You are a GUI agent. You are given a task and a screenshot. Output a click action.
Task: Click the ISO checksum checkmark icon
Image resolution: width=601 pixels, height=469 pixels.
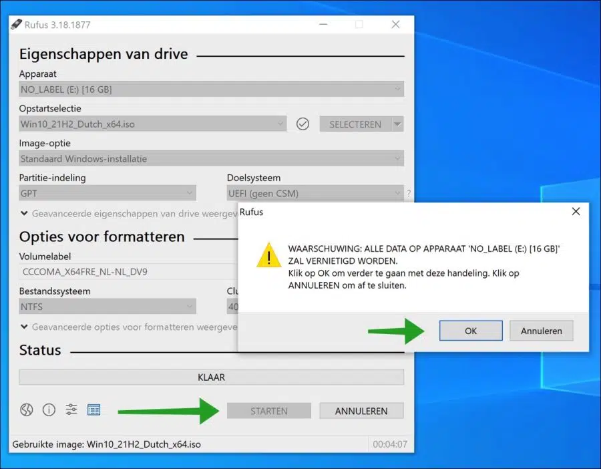303,124
